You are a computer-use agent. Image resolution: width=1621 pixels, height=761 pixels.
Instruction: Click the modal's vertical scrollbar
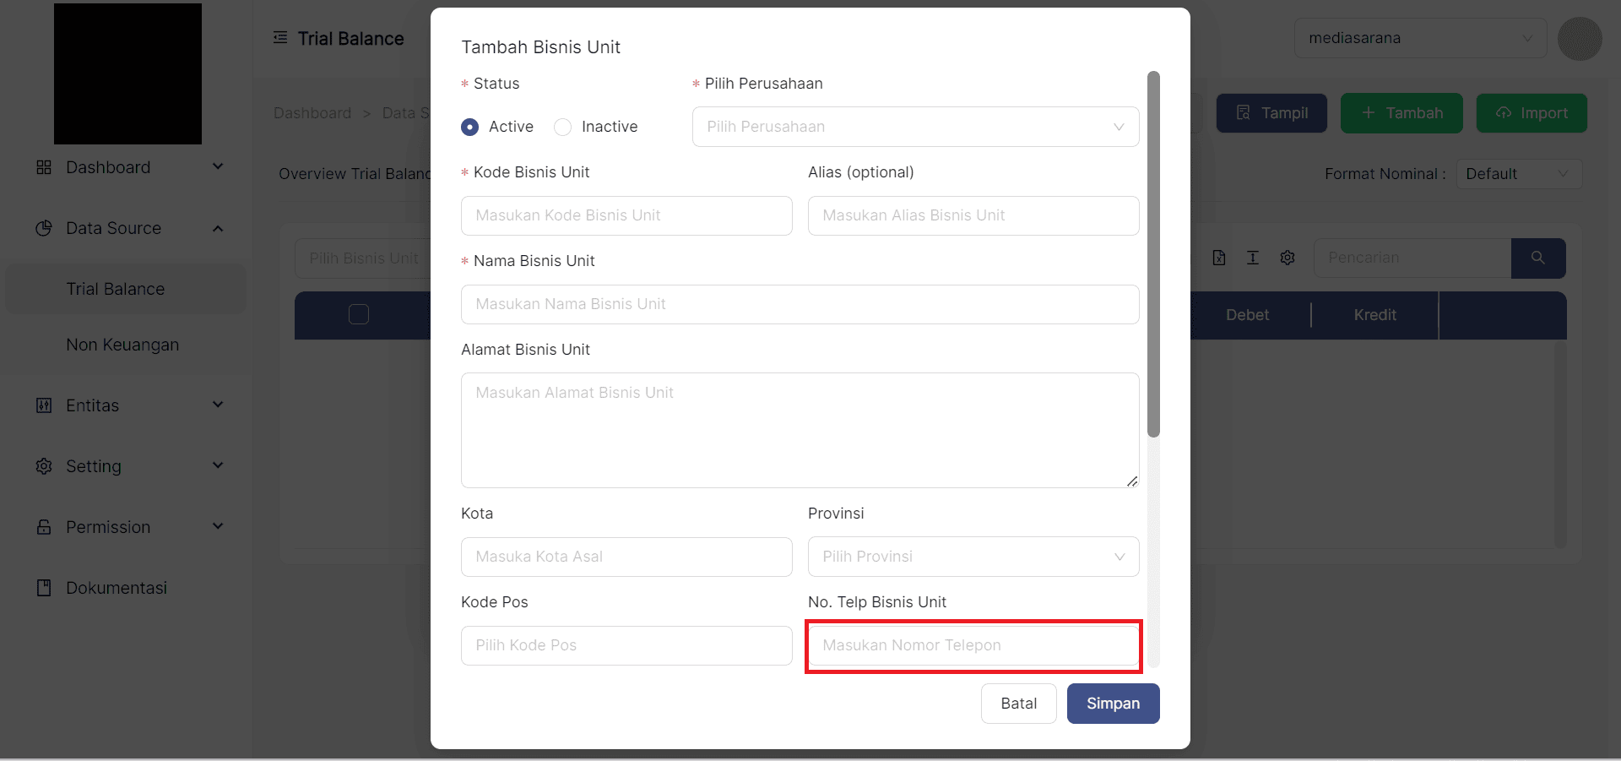(x=1153, y=253)
